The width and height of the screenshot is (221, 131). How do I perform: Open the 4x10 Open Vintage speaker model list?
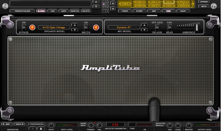[x=54, y=27]
